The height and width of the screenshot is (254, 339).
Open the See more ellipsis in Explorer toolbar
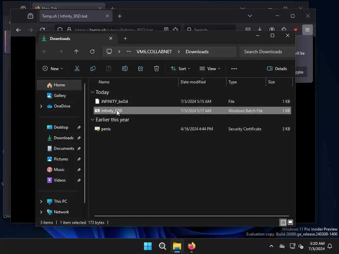coord(234,69)
